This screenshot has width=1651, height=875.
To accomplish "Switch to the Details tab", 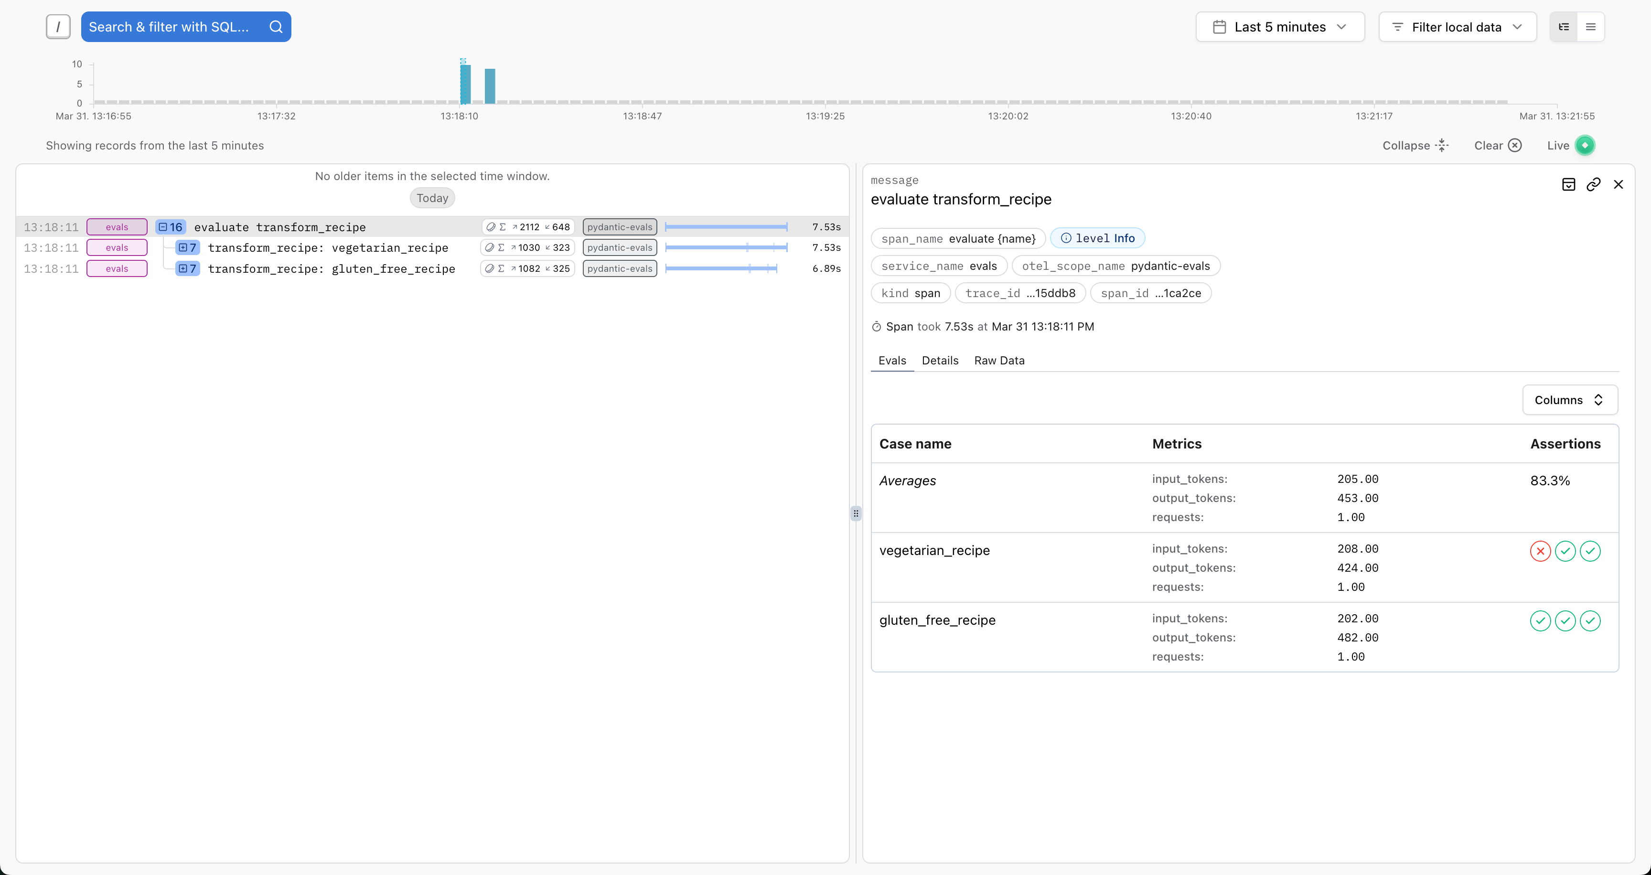I will tap(940, 361).
